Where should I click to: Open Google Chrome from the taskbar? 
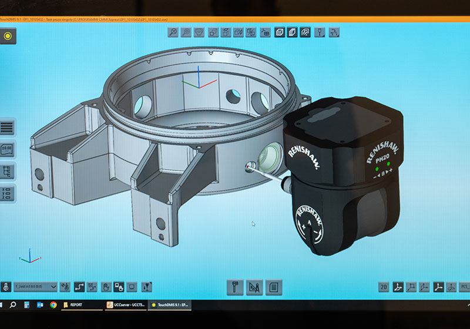tap(53, 305)
